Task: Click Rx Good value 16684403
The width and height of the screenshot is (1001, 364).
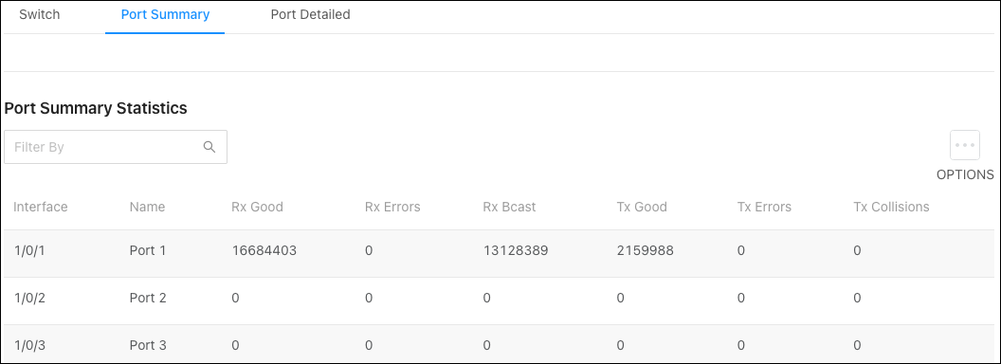Action: (x=264, y=251)
